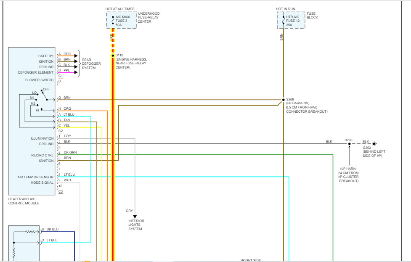Click the FUSE BLOCK label
Screen dimensions: 411x262
pyautogui.click(x=312, y=16)
